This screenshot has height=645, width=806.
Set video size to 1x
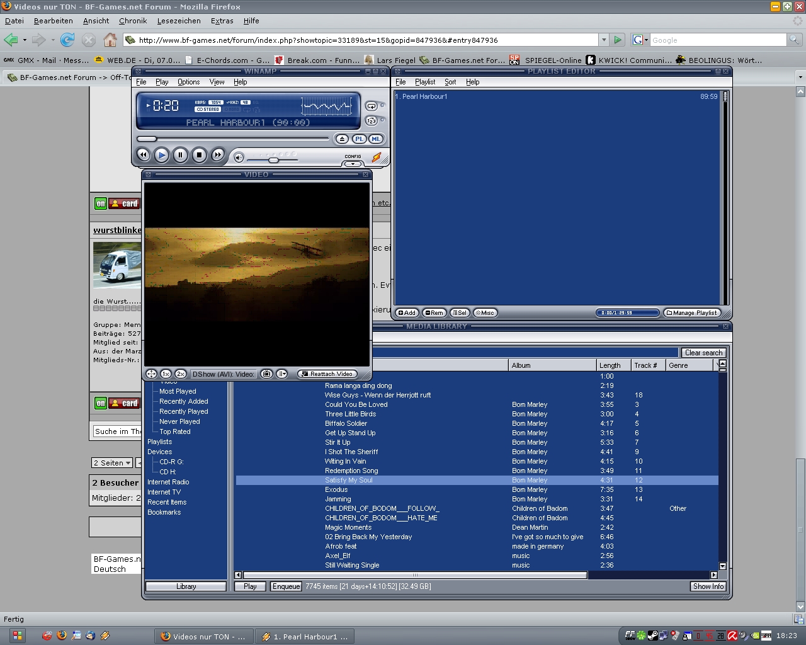tap(166, 374)
